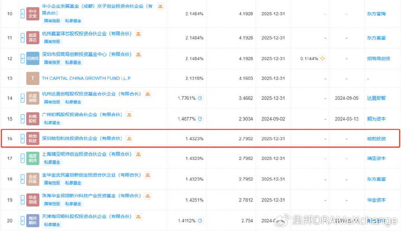Expand row 14 达晨创程 plus toggle

tap(22, 98)
